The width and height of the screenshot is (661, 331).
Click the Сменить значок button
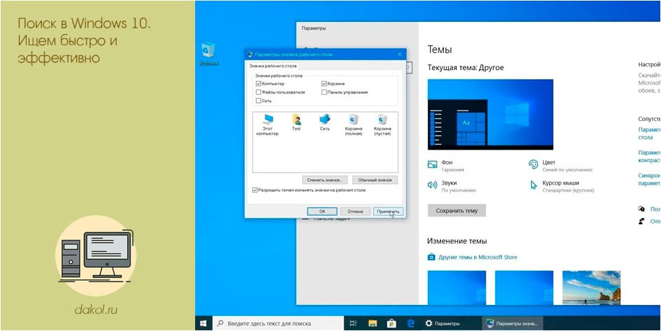click(324, 180)
